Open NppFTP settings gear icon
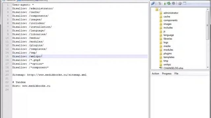The image size is (211, 118). point(180,3)
